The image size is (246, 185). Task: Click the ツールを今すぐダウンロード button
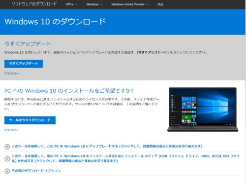point(30,120)
